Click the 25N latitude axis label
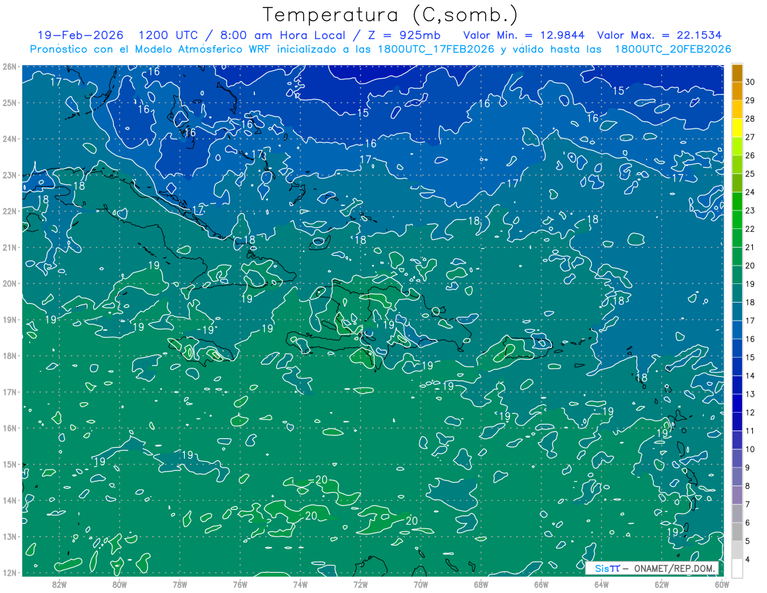Image resolution: width=767 pixels, height=593 pixels. coord(9,102)
